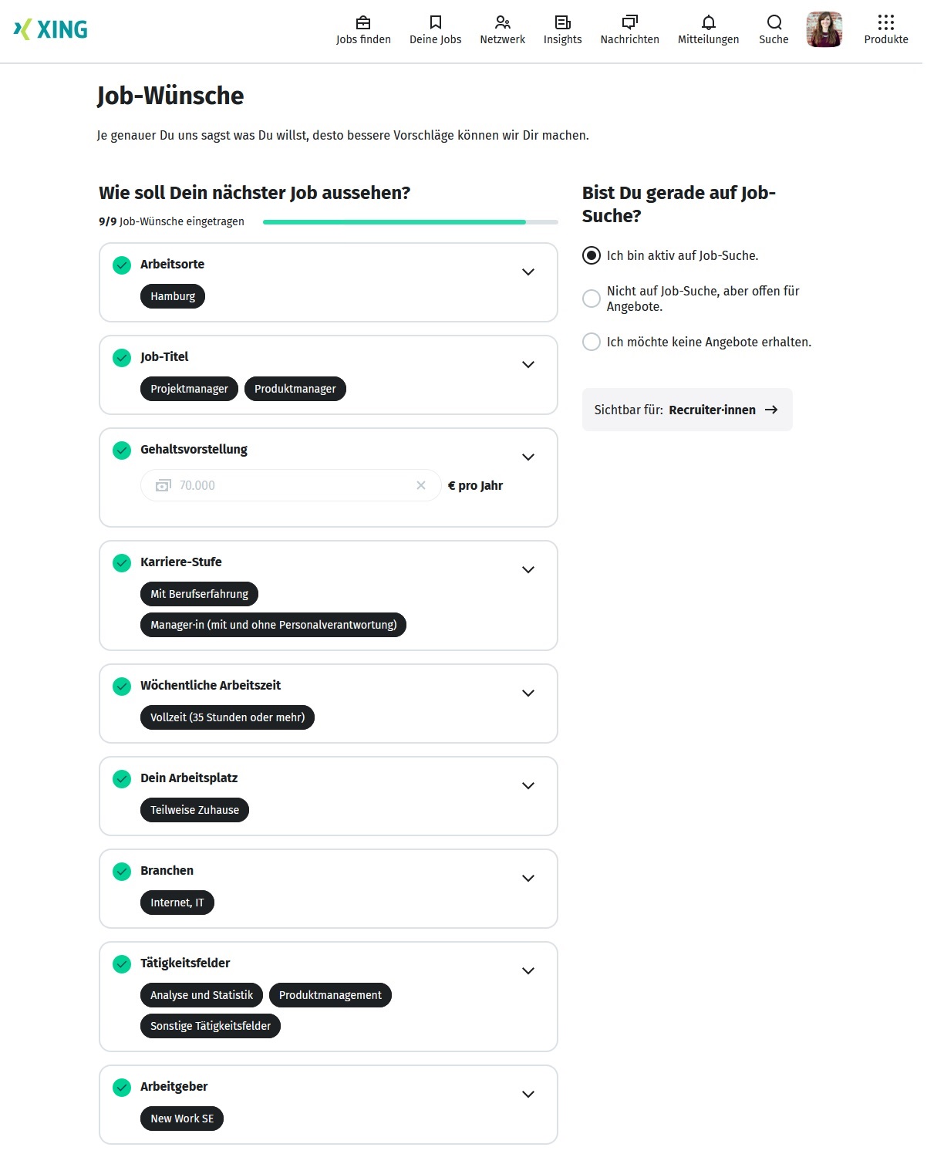Open Deine Jobs bookmark icon
The height and width of the screenshot is (1154, 927).
(x=435, y=22)
